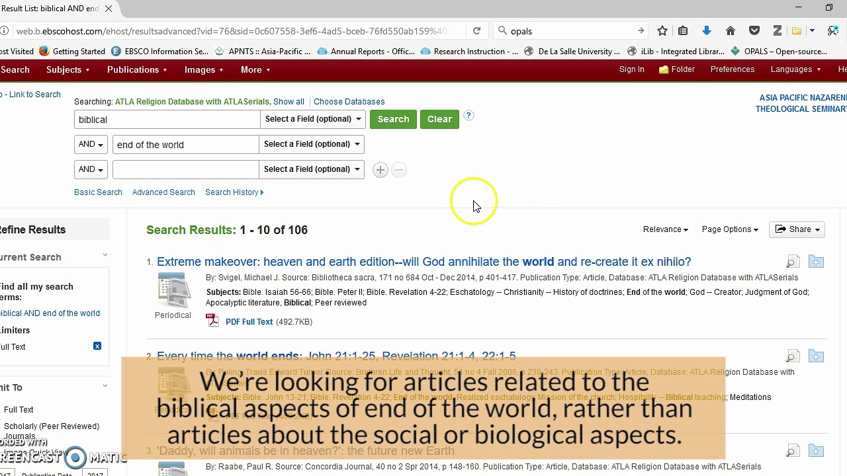This screenshot has width=847, height=476.
Task: Collapse Limit To section
Action: click(x=105, y=385)
